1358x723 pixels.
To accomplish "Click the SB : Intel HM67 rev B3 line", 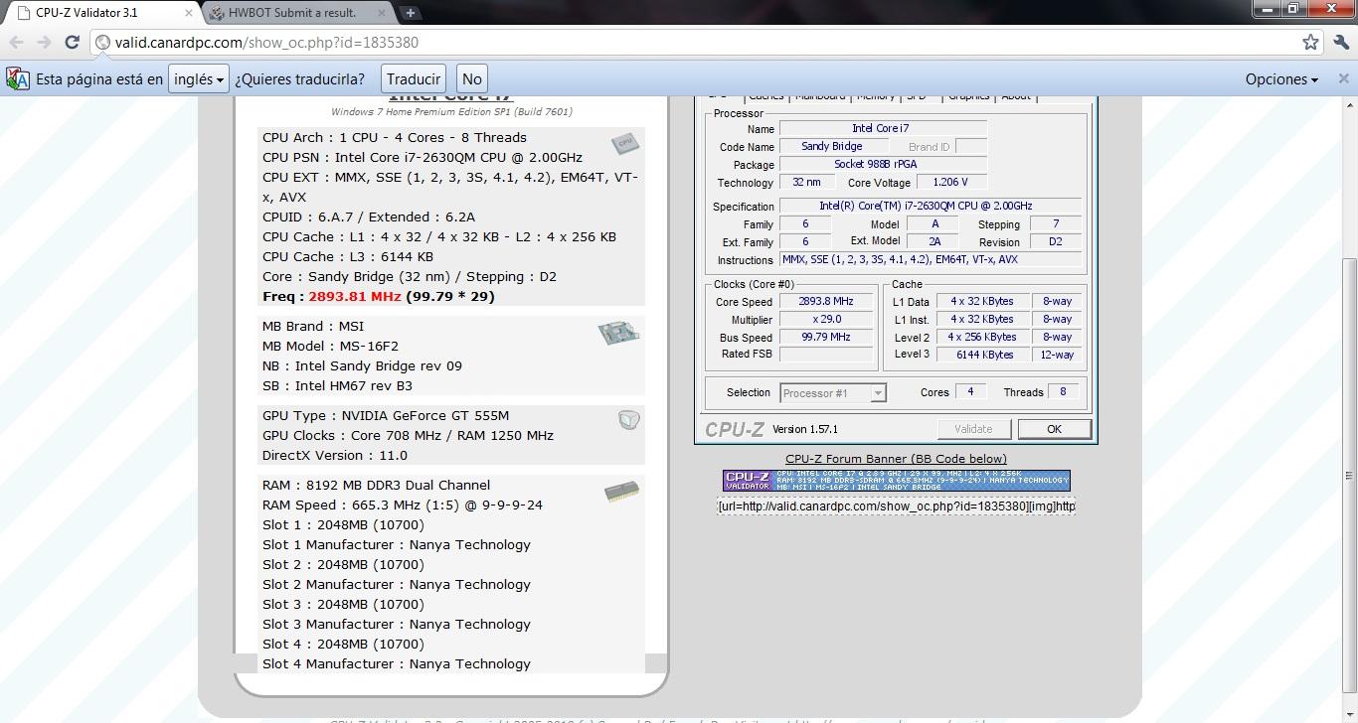I will (337, 385).
